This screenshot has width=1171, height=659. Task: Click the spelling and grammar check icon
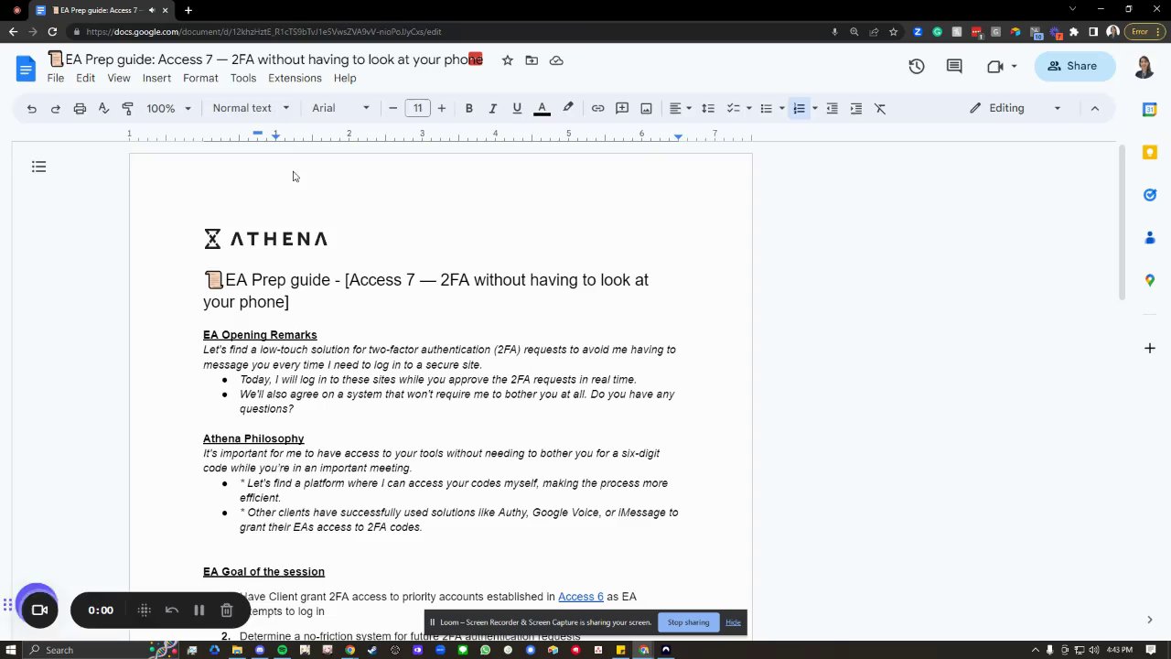point(103,108)
